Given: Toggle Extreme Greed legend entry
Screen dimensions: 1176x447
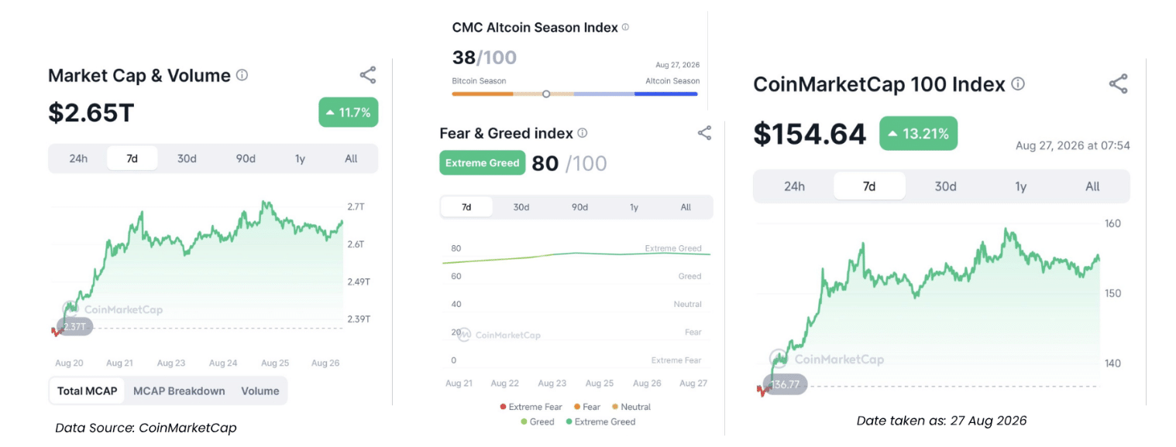Looking at the screenshot, I should tap(600, 421).
